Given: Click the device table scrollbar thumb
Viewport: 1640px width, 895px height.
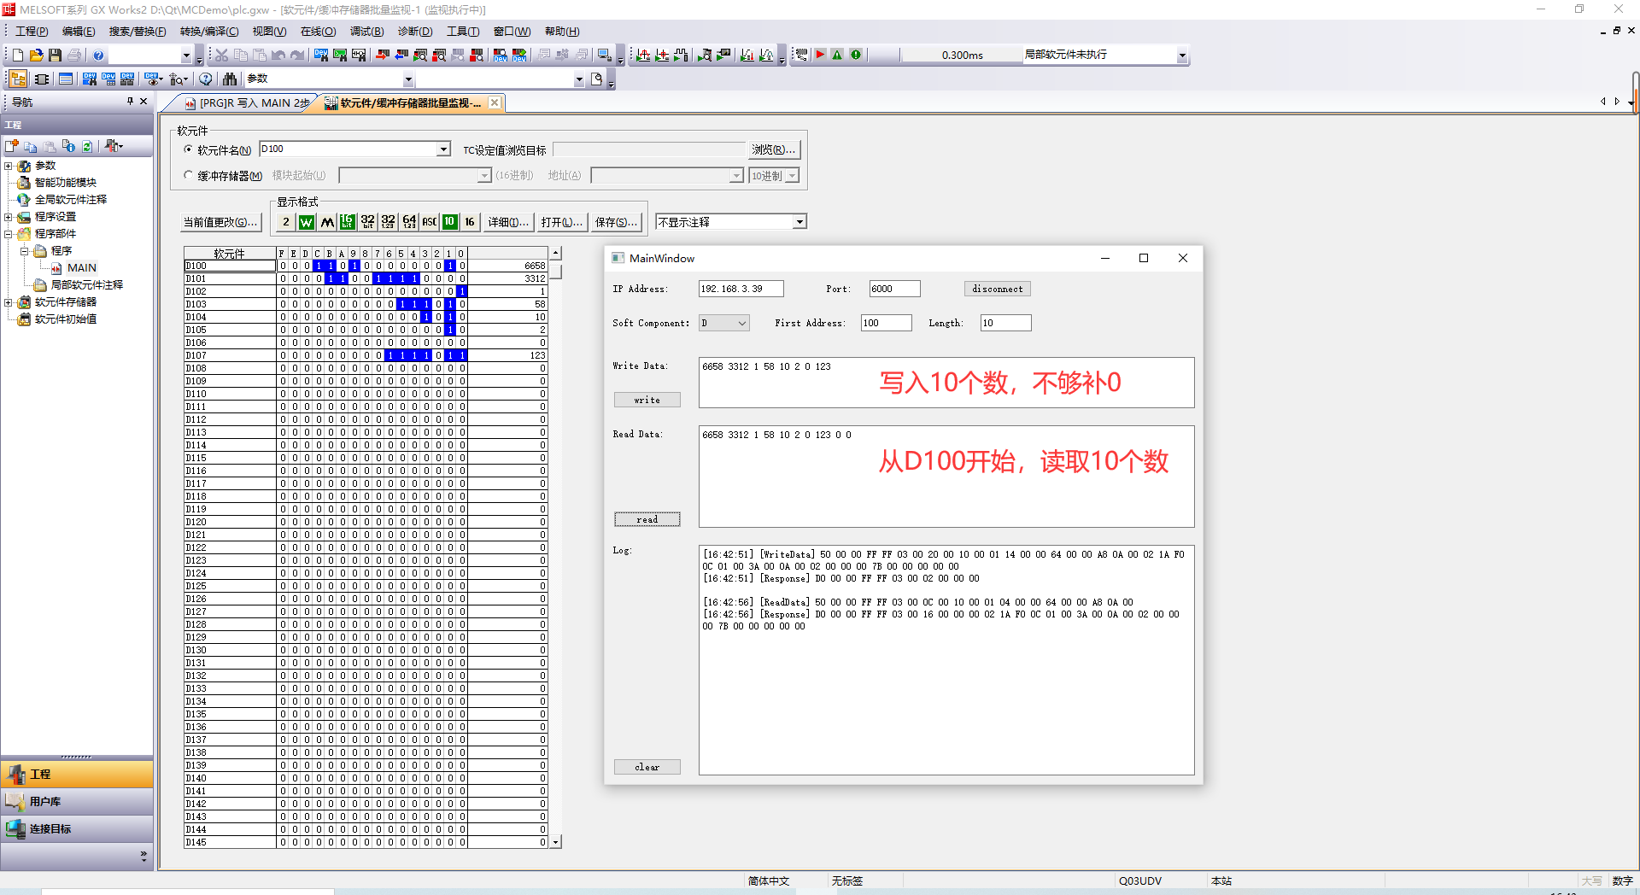Looking at the screenshot, I should pyautogui.click(x=555, y=271).
